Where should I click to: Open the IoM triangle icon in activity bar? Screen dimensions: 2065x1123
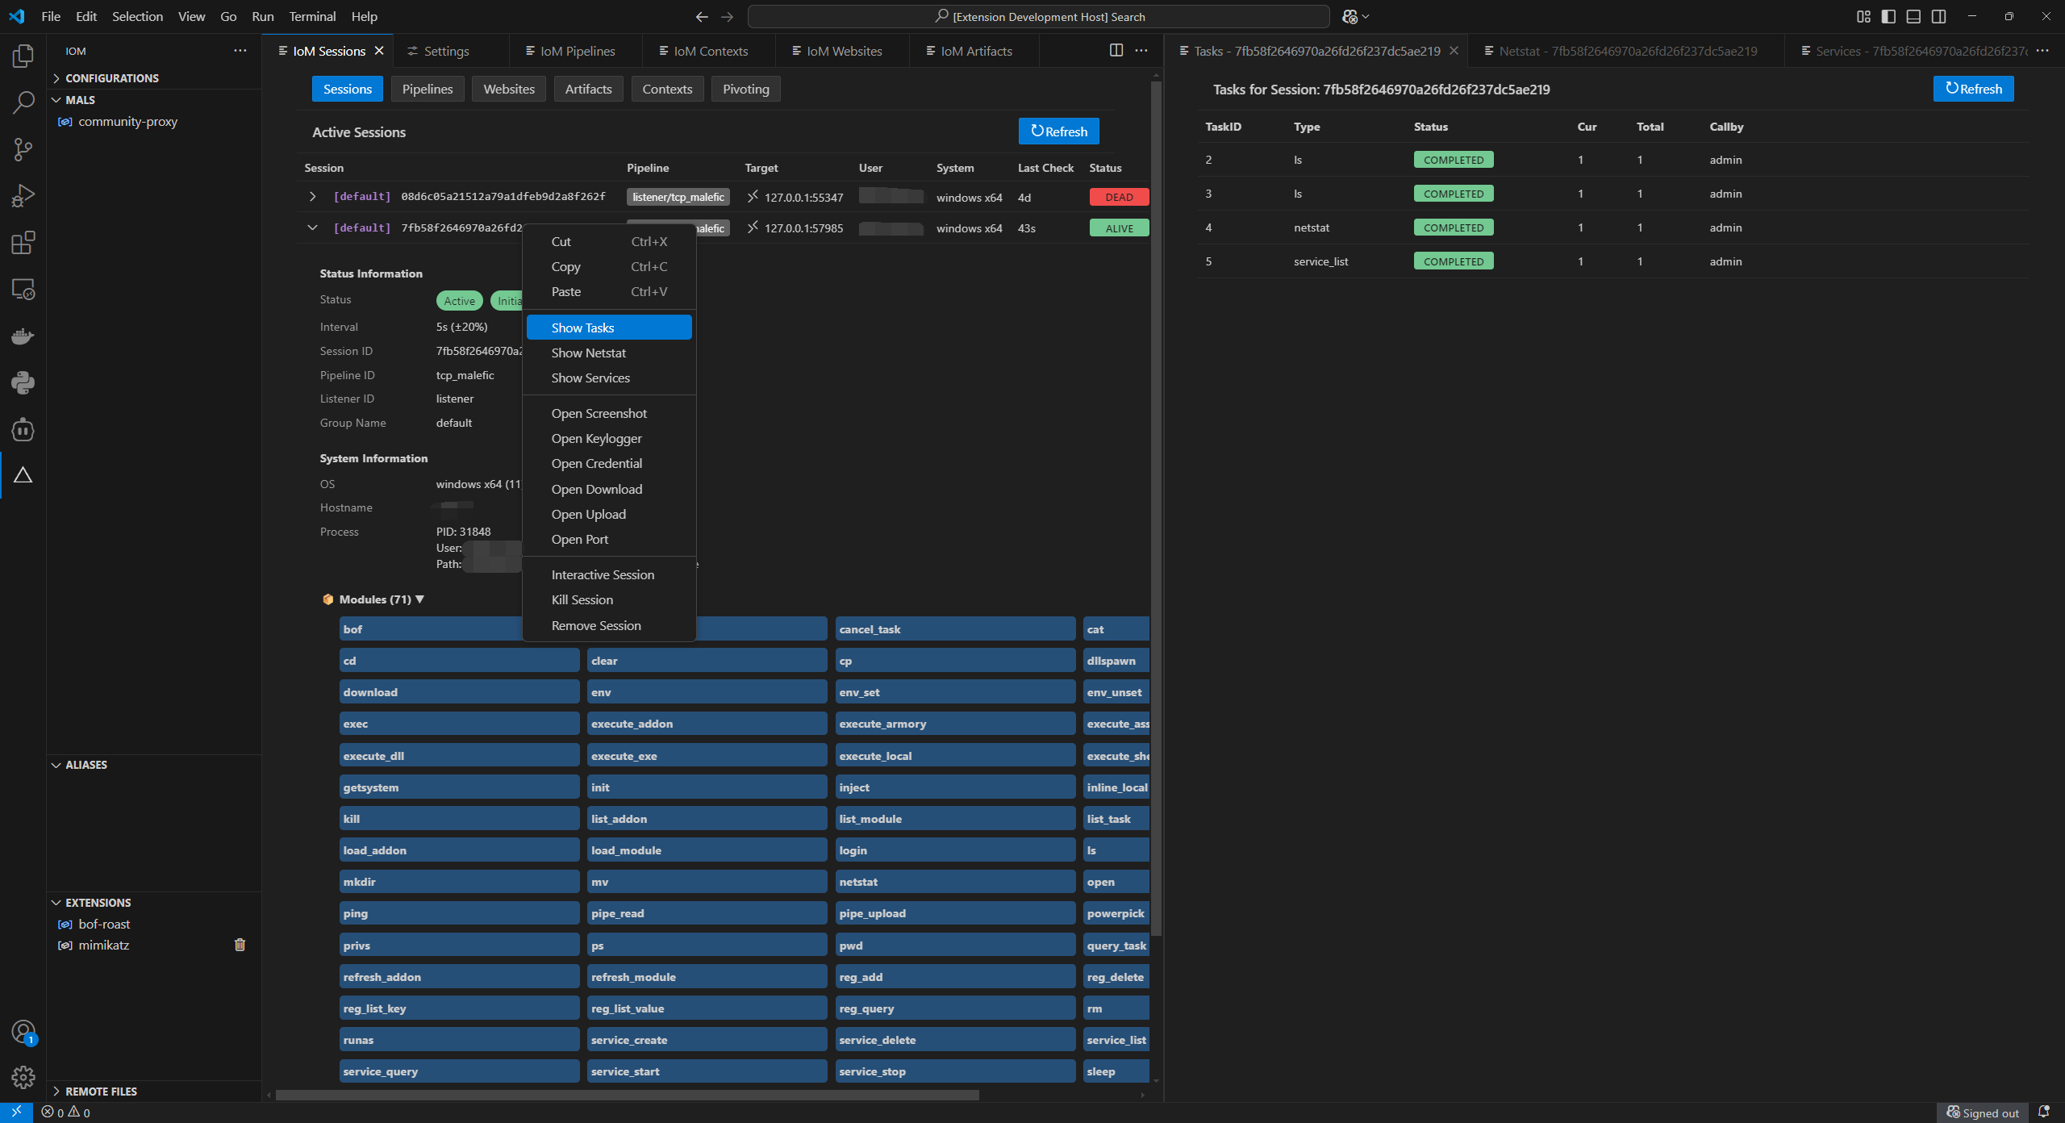(x=23, y=475)
